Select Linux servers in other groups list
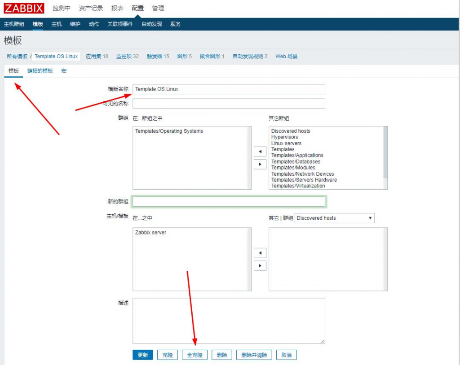The height and width of the screenshot is (365, 460). 286,143
